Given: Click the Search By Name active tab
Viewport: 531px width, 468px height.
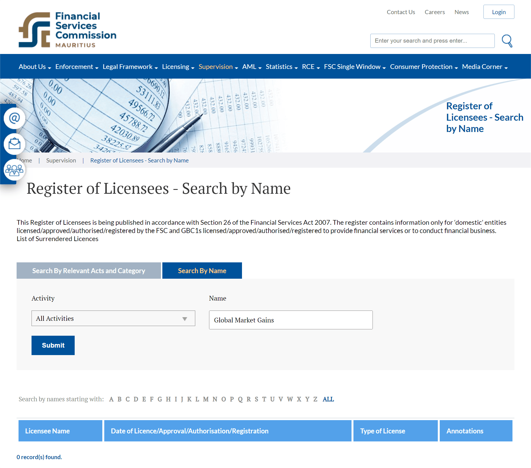Looking at the screenshot, I should (x=202, y=270).
